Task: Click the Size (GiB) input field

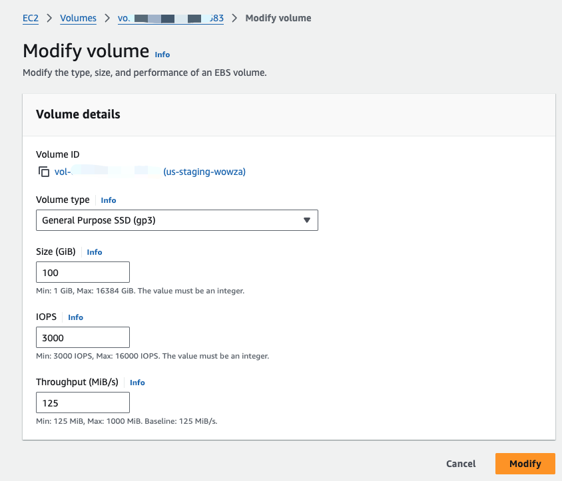Action: (x=83, y=273)
